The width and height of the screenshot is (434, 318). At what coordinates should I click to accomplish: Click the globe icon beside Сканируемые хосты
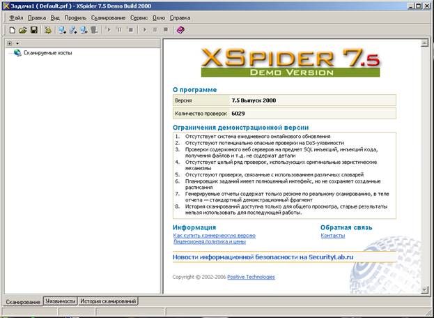pyautogui.click(x=17, y=52)
